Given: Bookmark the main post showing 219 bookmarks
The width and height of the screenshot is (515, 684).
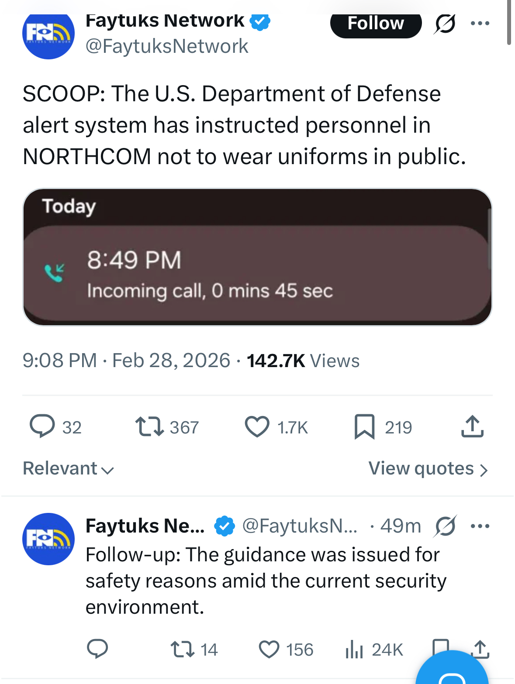Looking at the screenshot, I should pos(364,426).
